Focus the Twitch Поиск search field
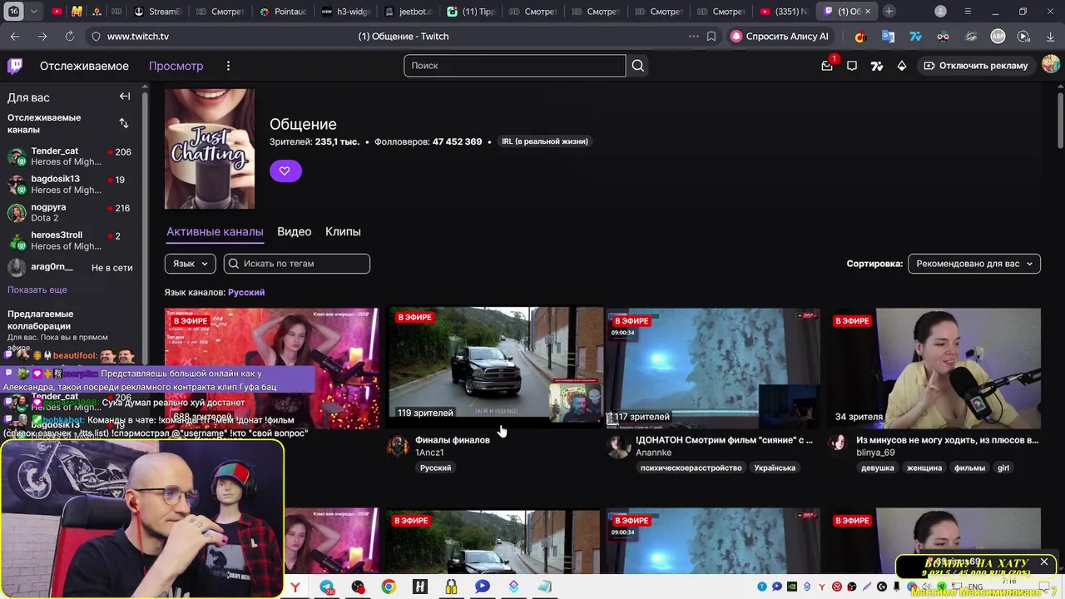The width and height of the screenshot is (1065, 599). (x=514, y=66)
